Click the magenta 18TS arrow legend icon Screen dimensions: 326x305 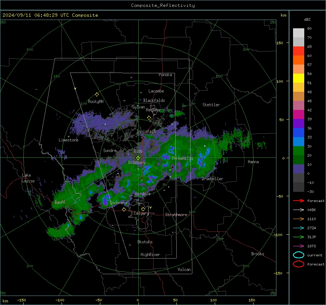(298, 246)
